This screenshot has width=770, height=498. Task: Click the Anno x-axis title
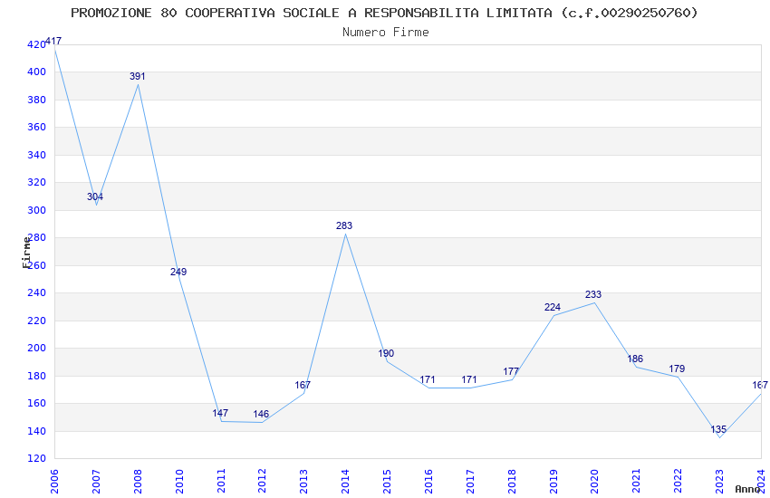point(747,489)
